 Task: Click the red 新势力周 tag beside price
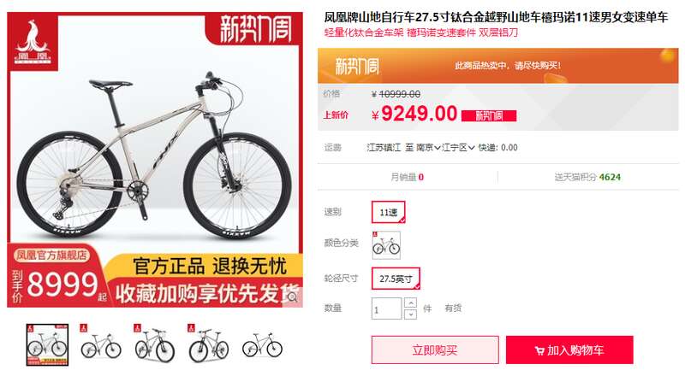click(x=489, y=115)
